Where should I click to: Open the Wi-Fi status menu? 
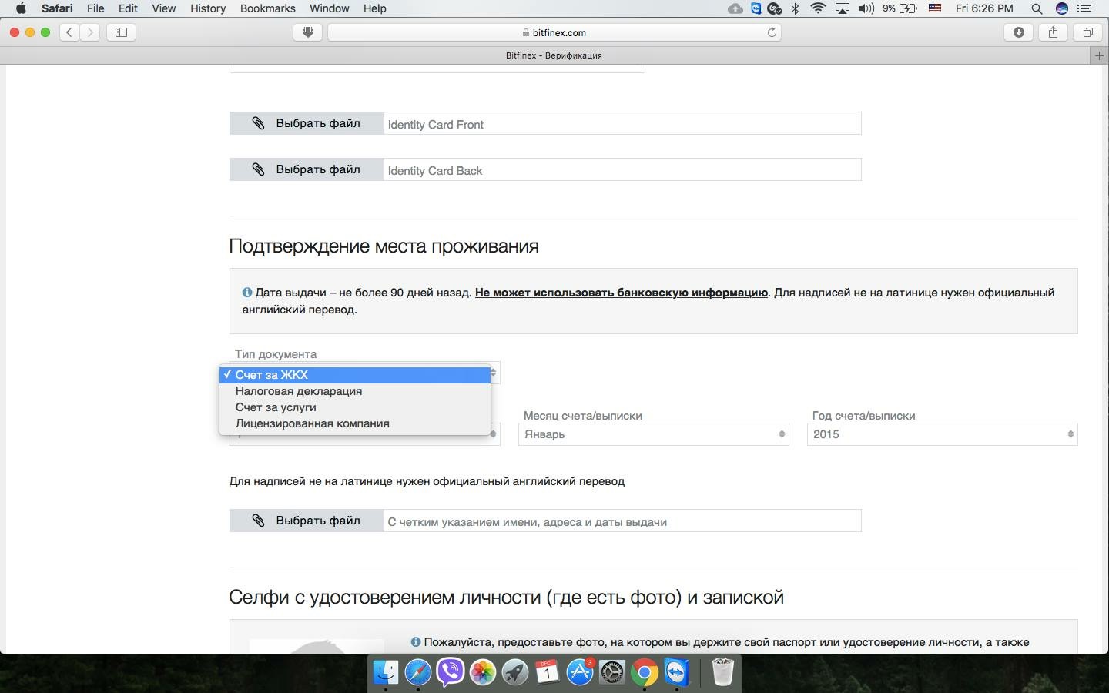(818, 8)
